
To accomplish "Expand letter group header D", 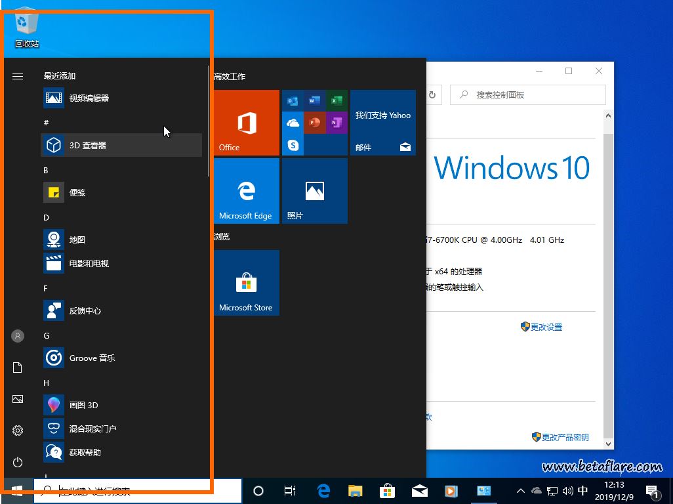I will click(x=47, y=217).
